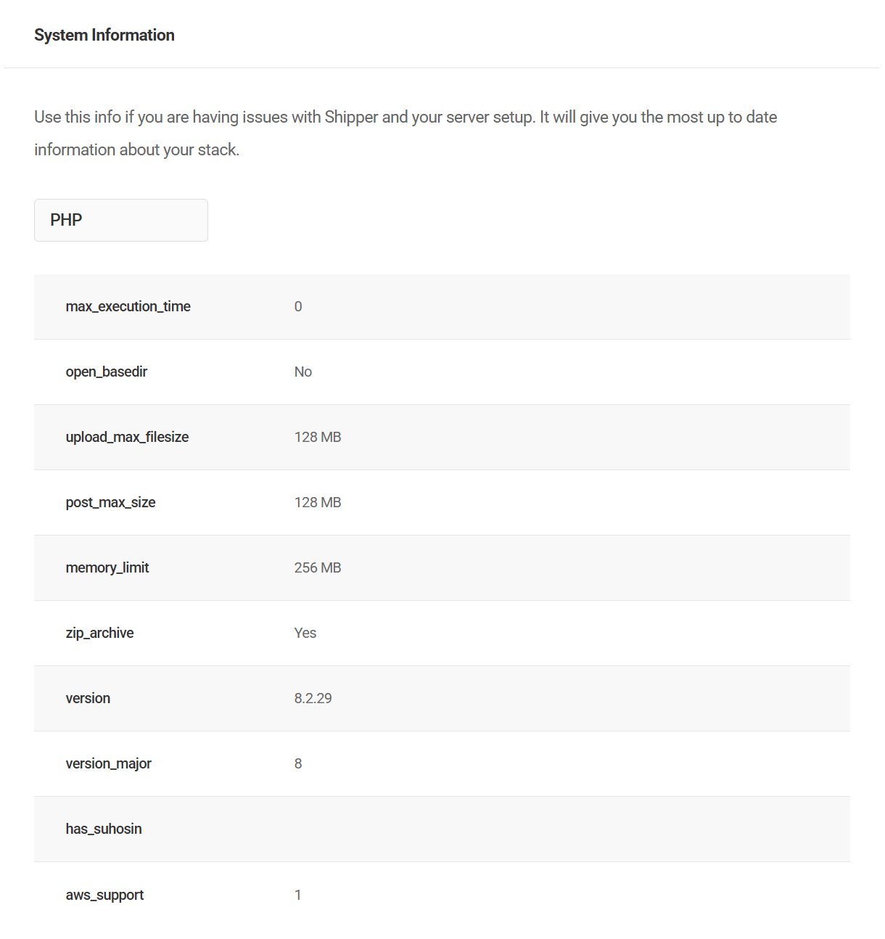Select the upload_max_filesize value 128 MB
Screen dimensions: 885x939
(318, 437)
